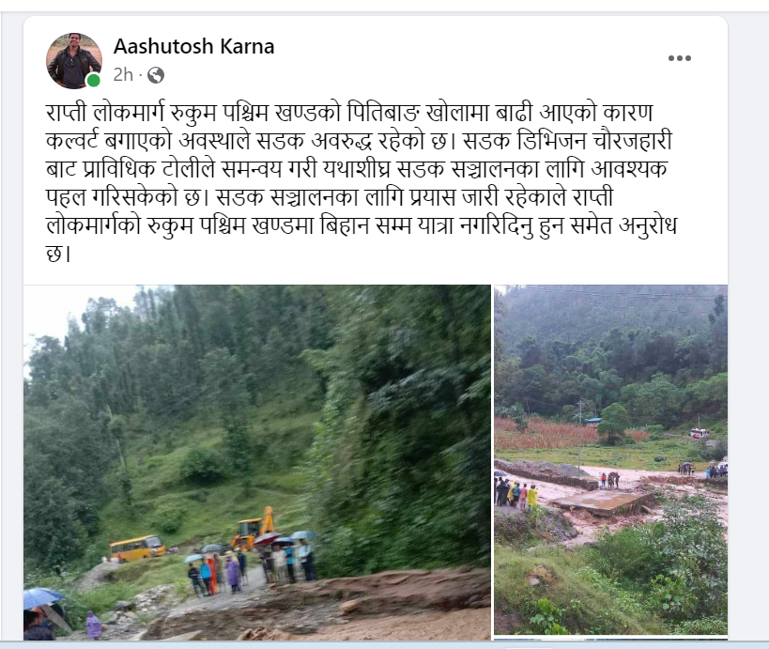Open Aashutosh Karna's profile via name
This screenshot has width=769, height=649.
(x=193, y=47)
